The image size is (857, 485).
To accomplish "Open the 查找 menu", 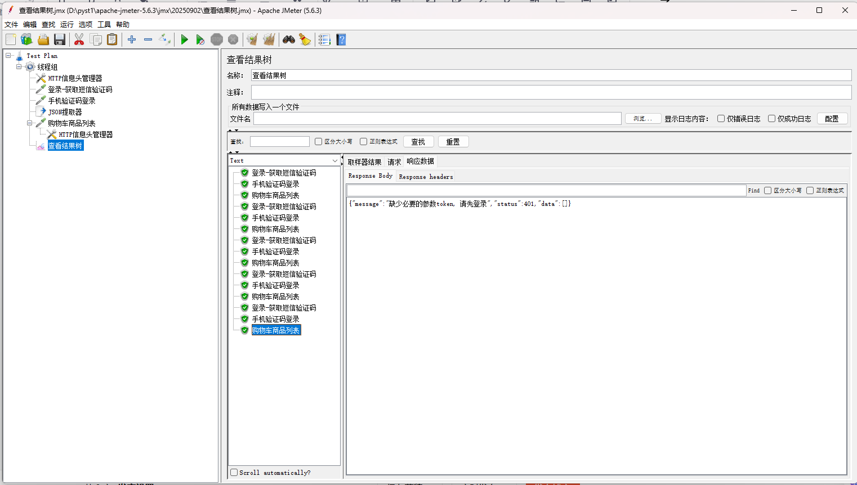I will [x=48, y=25].
